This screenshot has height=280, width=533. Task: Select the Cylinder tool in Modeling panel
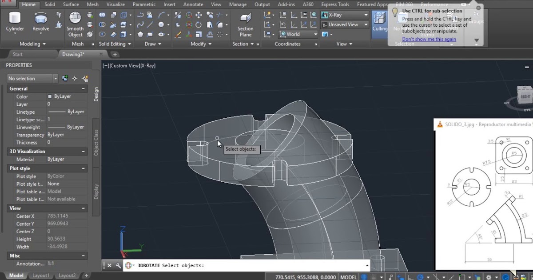(x=15, y=20)
